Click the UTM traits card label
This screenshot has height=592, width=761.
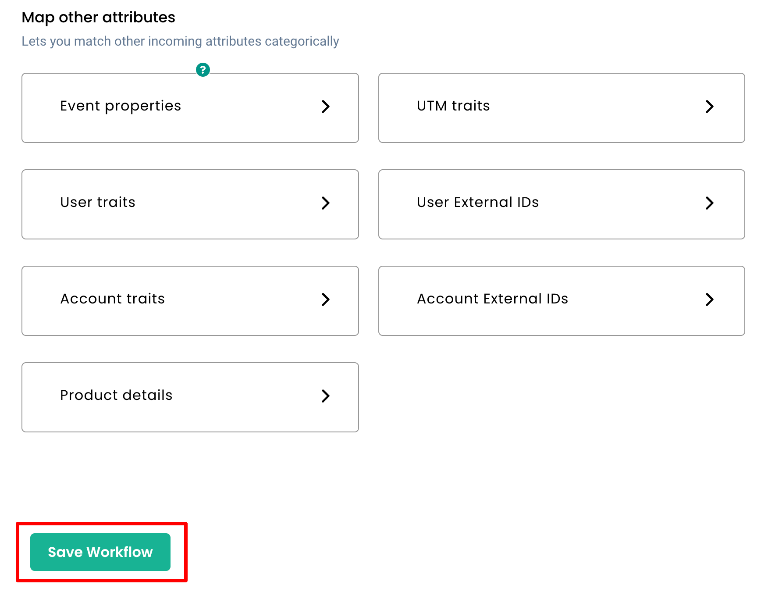(453, 106)
